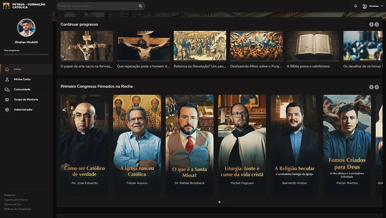Open Comunidade in sidebar
This screenshot has height=218, width=386.
click(x=26, y=90)
